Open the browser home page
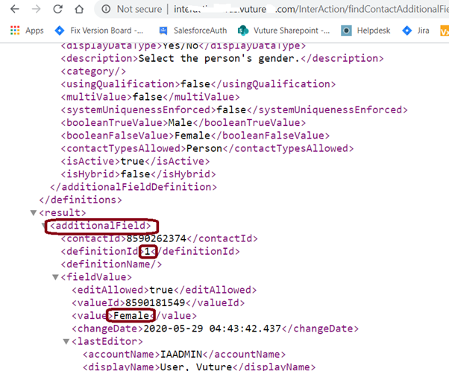Screen dimensions: 449x371 tap(79, 9)
